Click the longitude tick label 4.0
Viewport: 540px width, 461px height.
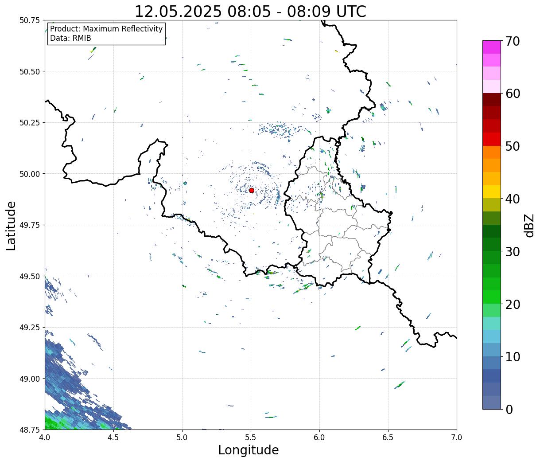click(x=45, y=438)
